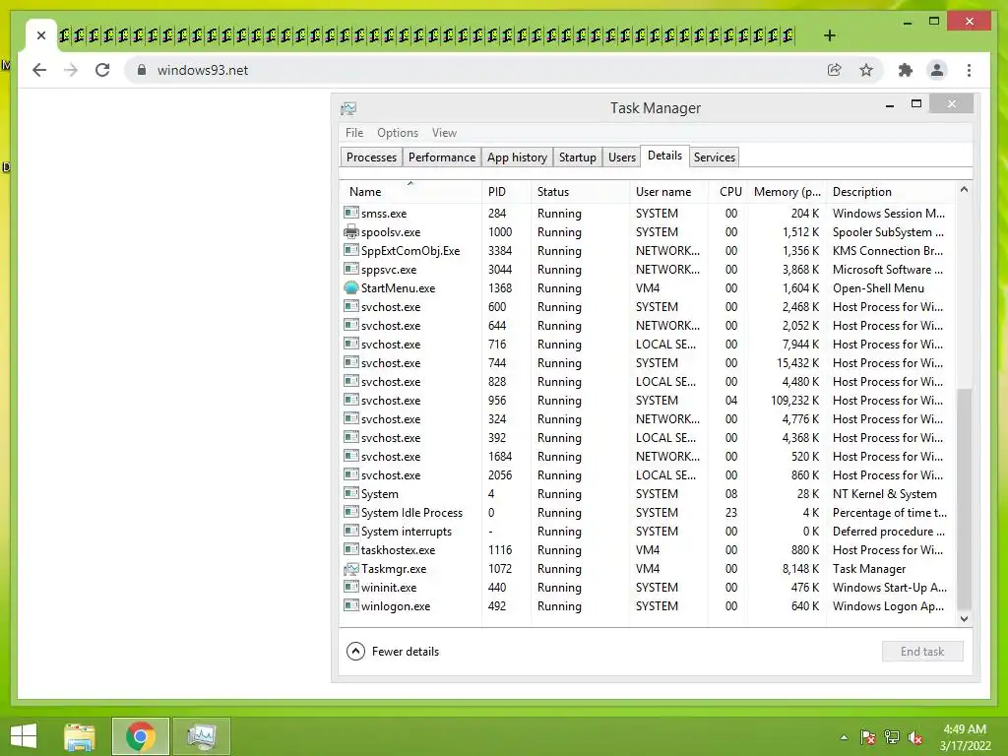This screenshot has height=756, width=1008.
Task: Click the muted volume tray icon
Action: click(x=915, y=738)
